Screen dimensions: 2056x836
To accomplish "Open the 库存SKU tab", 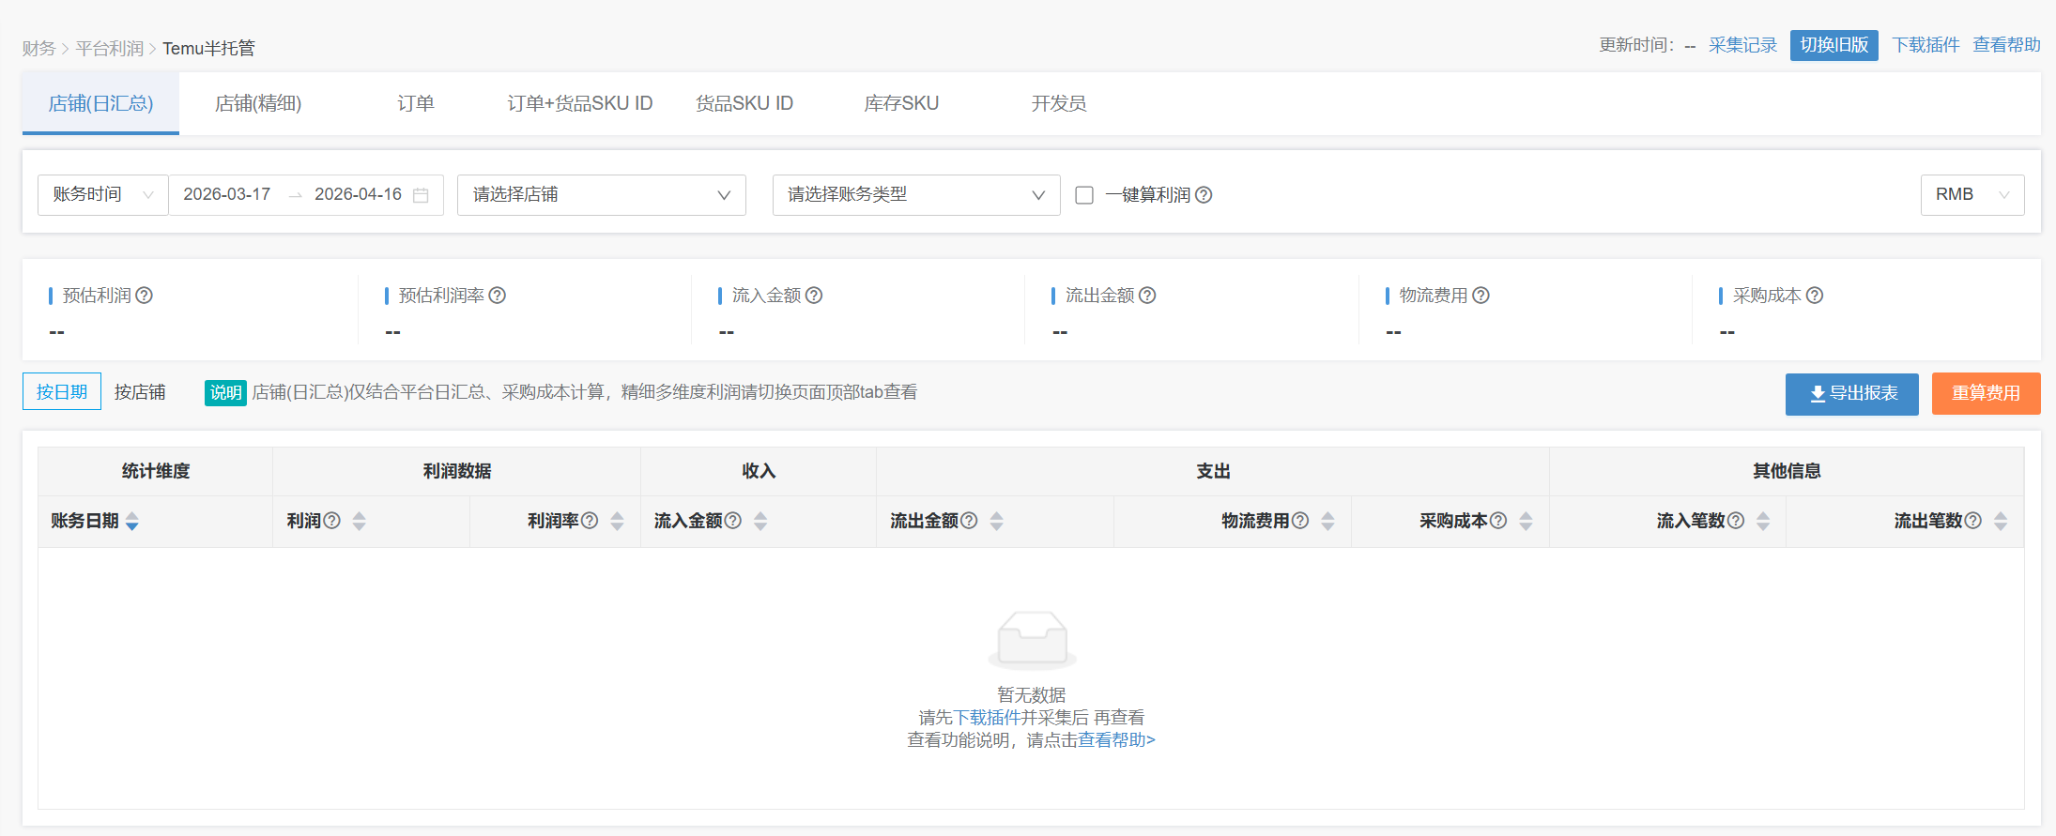I will pos(901,103).
